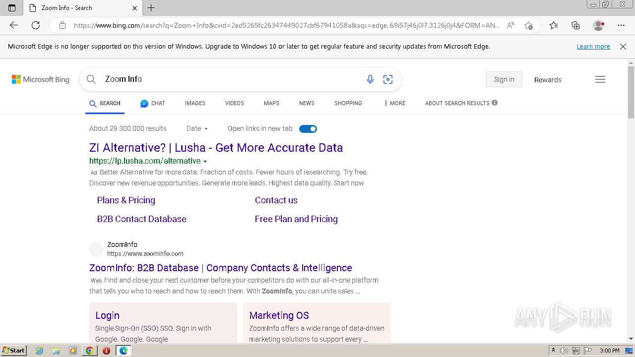Open Free Plan and Pricing sitelink
Screen dimensions: 635x357
pos(296,219)
